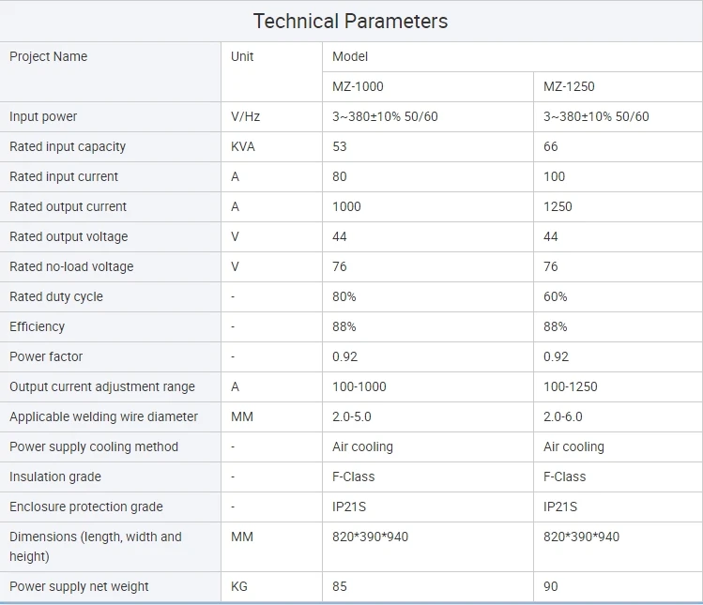Select the 80% rated duty cycle value
This screenshot has height=605, width=703.
tap(344, 296)
